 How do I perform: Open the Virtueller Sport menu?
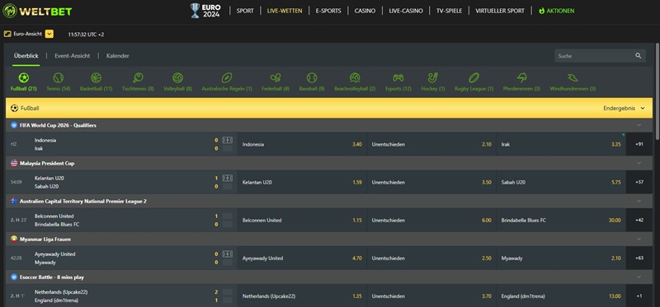pyautogui.click(x=500, y=11)
